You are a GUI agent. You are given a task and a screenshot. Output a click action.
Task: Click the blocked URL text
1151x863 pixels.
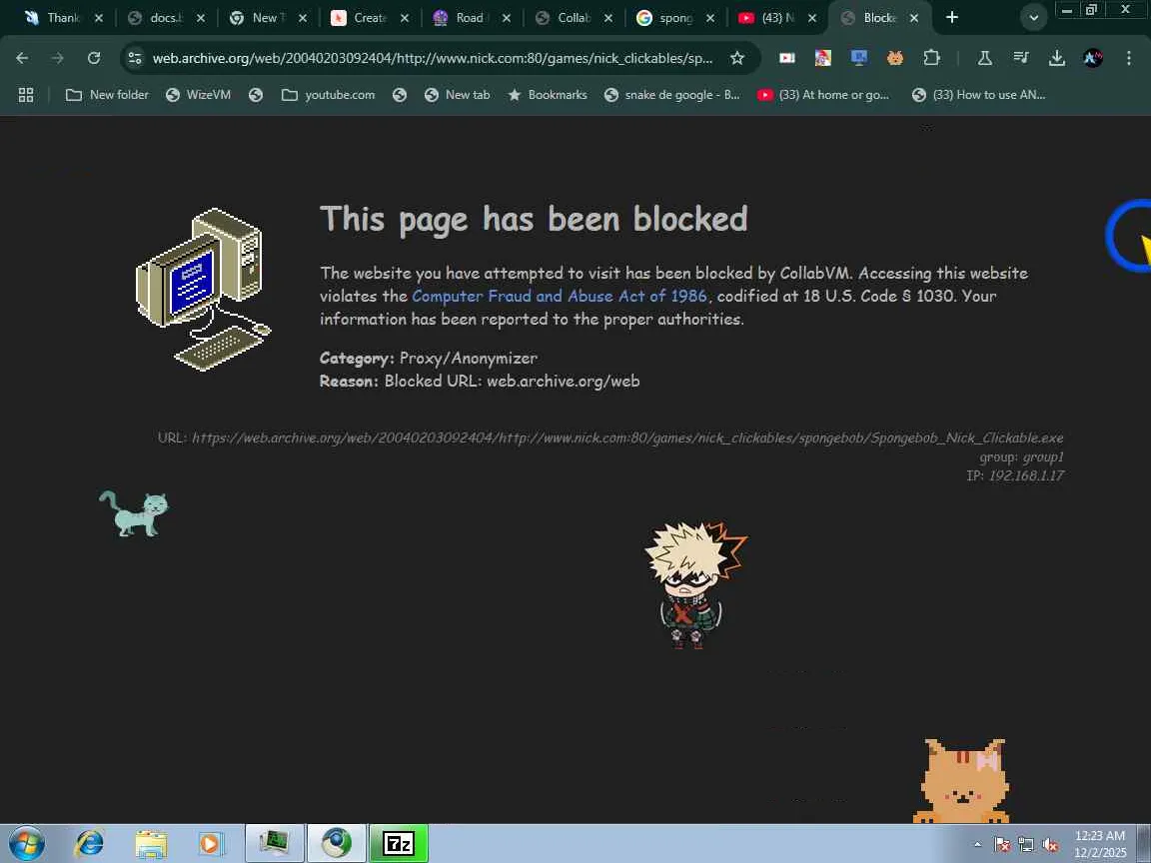(627, 437)
